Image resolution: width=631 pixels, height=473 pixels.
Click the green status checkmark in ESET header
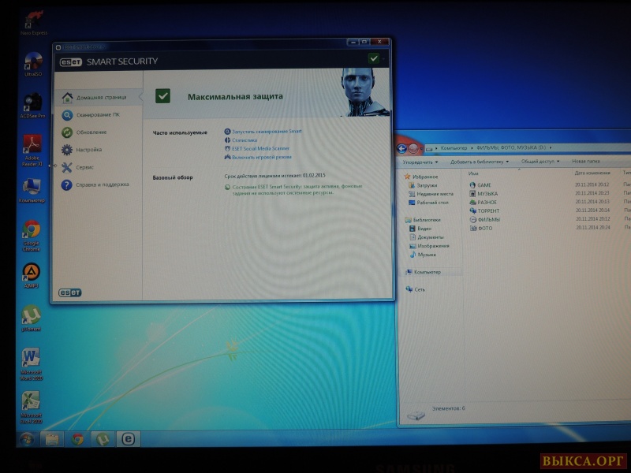(374, 58)
